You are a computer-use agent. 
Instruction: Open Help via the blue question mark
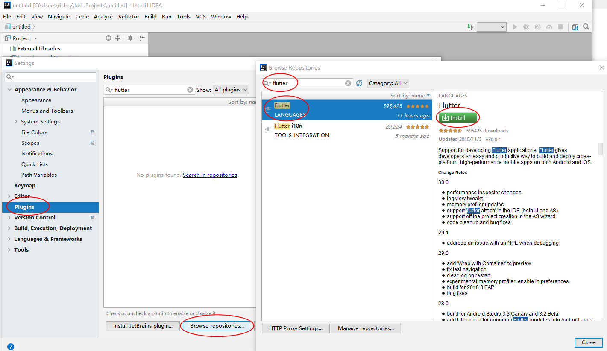tap(11, 347)
